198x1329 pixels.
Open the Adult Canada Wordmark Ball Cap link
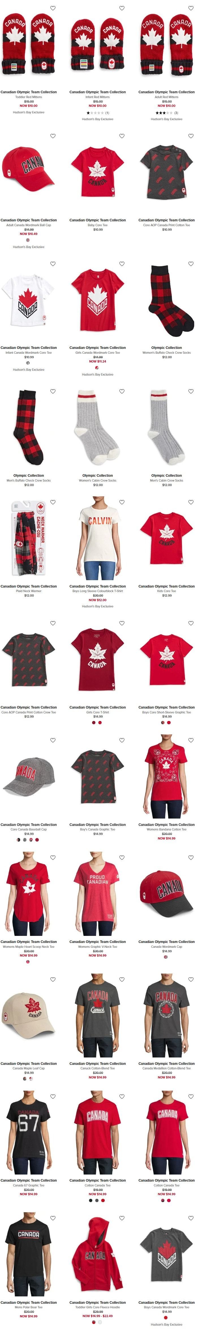click(x=29, y=225)
